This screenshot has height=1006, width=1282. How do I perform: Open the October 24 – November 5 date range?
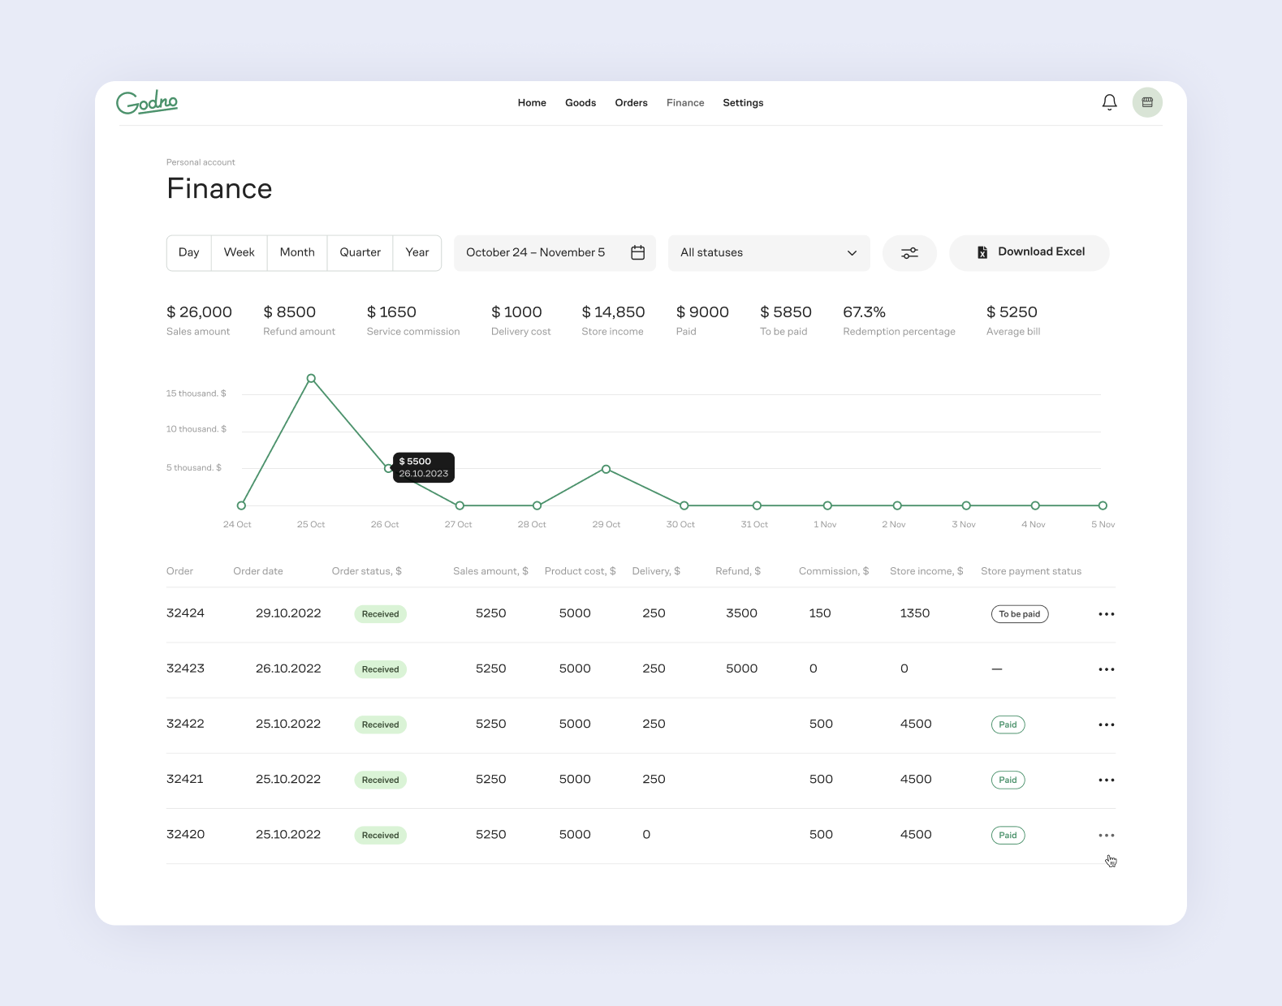point(555,253)
